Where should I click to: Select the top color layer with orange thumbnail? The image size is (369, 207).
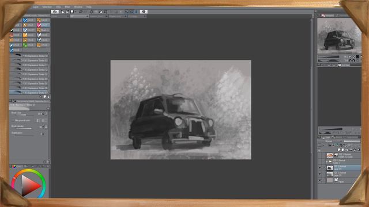point(339,155)
